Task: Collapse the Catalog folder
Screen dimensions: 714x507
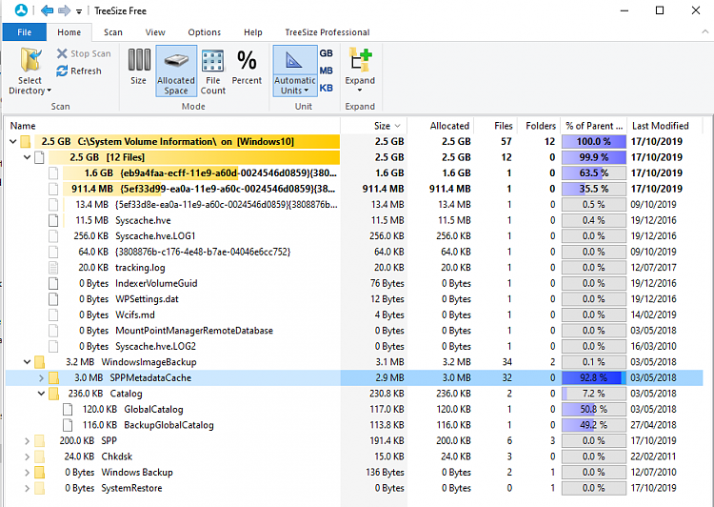Action: pyautogui.click(x=41, y=394)
